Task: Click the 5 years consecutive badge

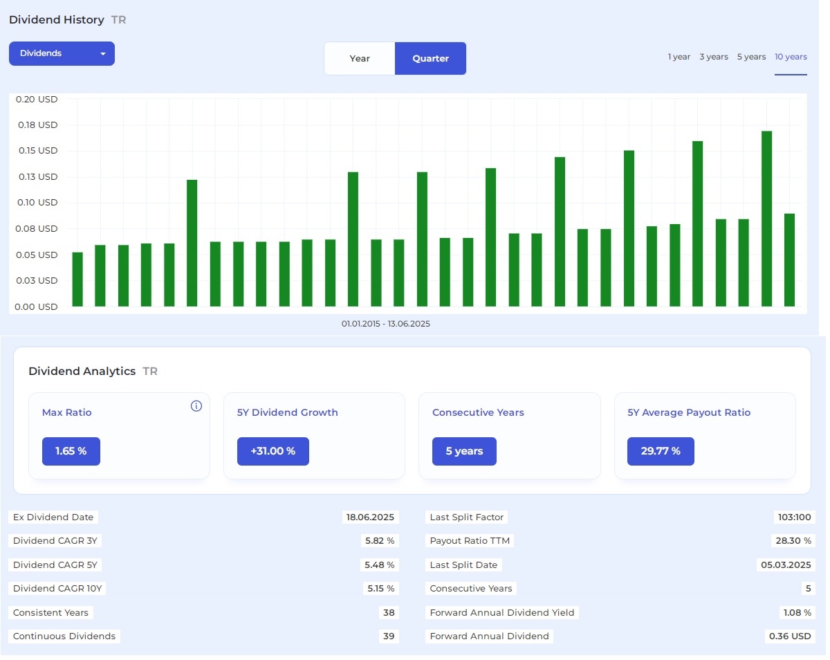Action: pyautogui.click(x=464, y=451)
